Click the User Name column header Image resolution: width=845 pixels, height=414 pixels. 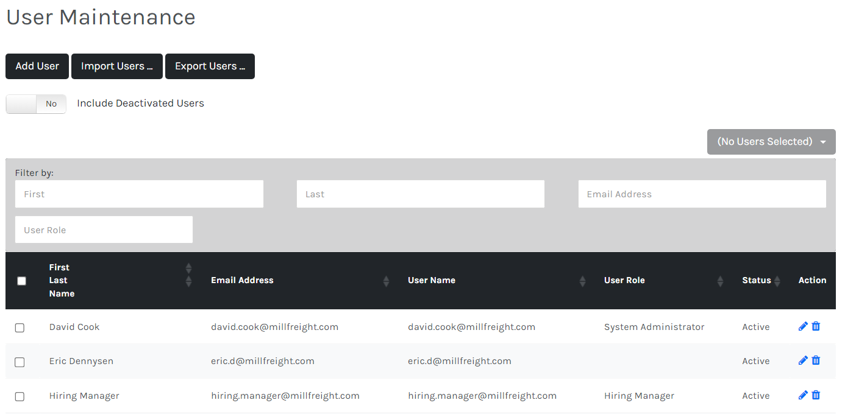pyautogui.click(x=432, y=280)
